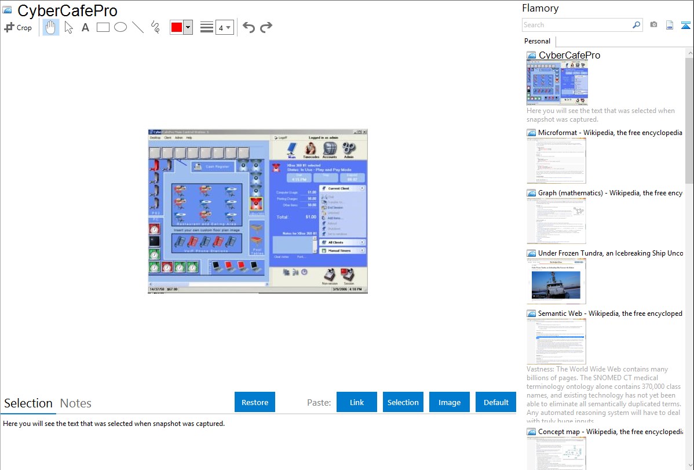
Task: Click the line thickness icon
Action: [x=207, y=27]
